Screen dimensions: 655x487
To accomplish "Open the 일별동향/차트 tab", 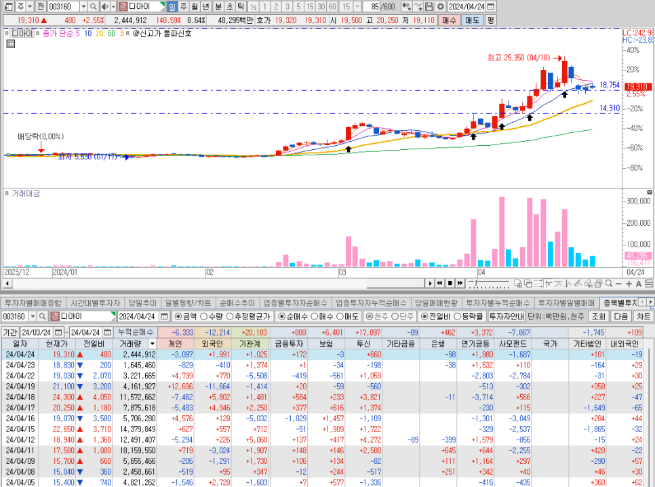I will [x=188, y=303].
